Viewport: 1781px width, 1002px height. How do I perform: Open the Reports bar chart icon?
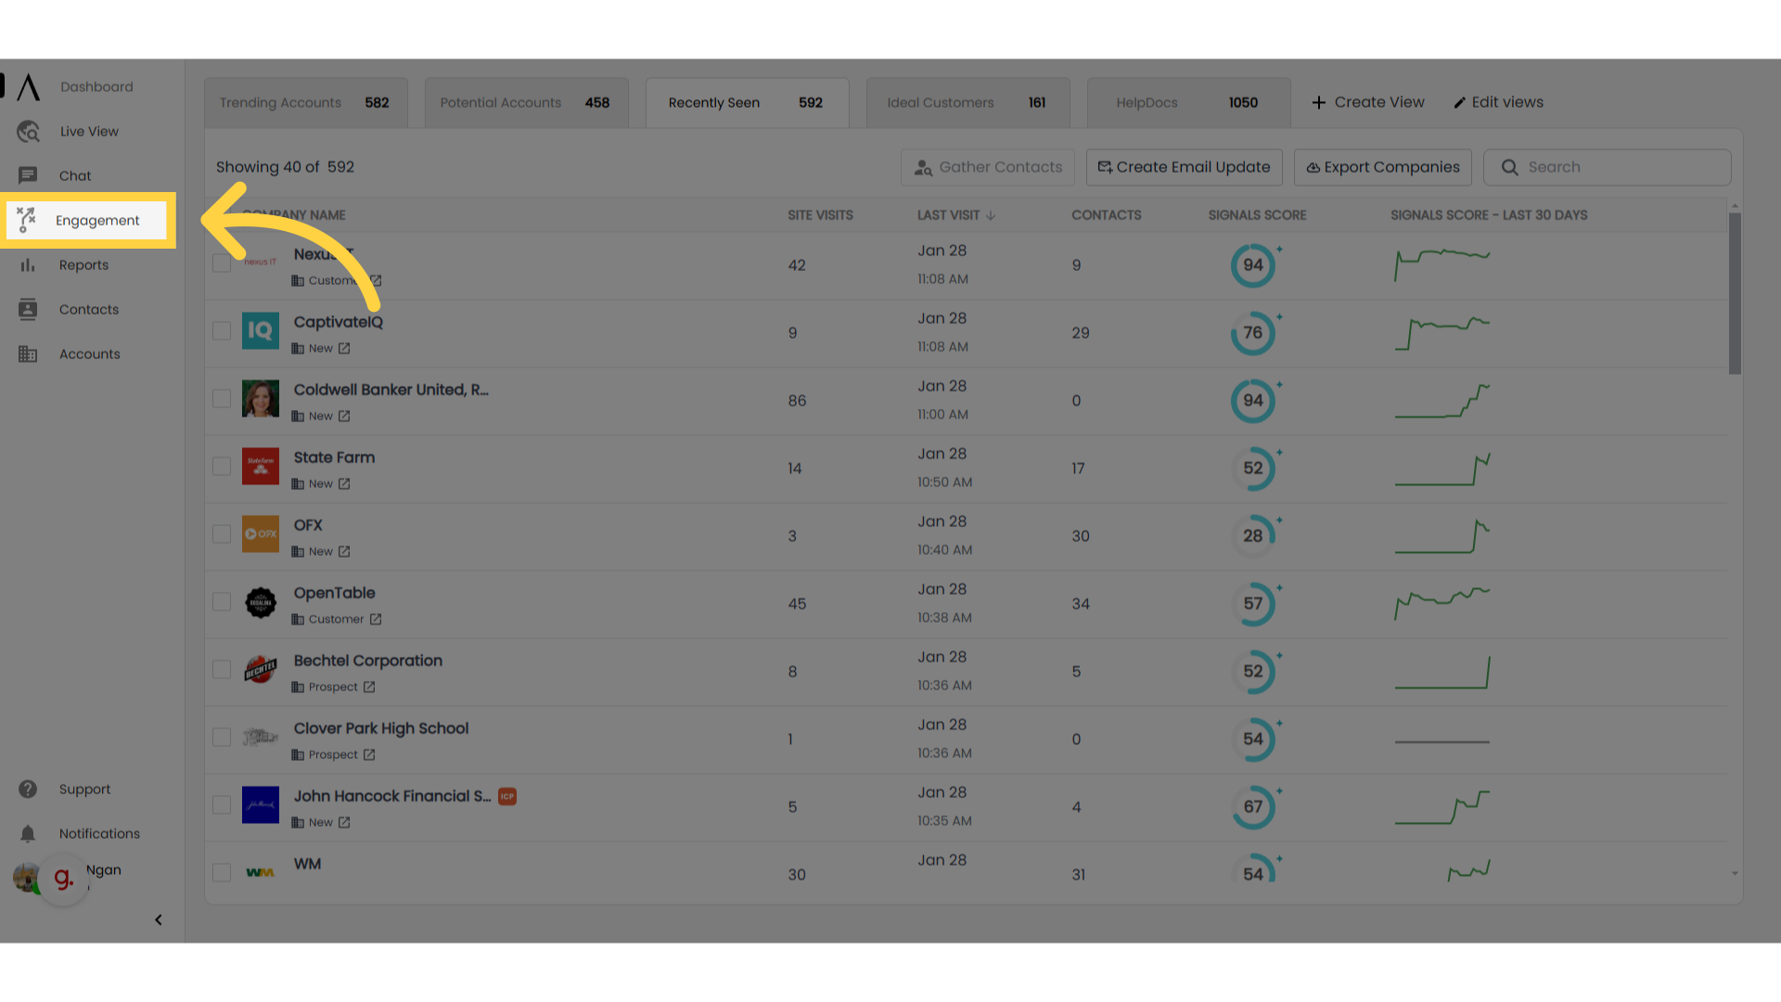click(28, 265)
